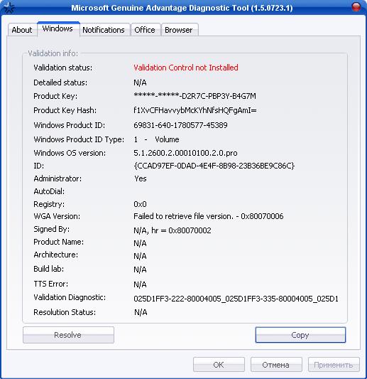Click the Administrator 'Yes' value
Image resolution: width=367 pixels, height=379 pixels.
pos(140,178)
